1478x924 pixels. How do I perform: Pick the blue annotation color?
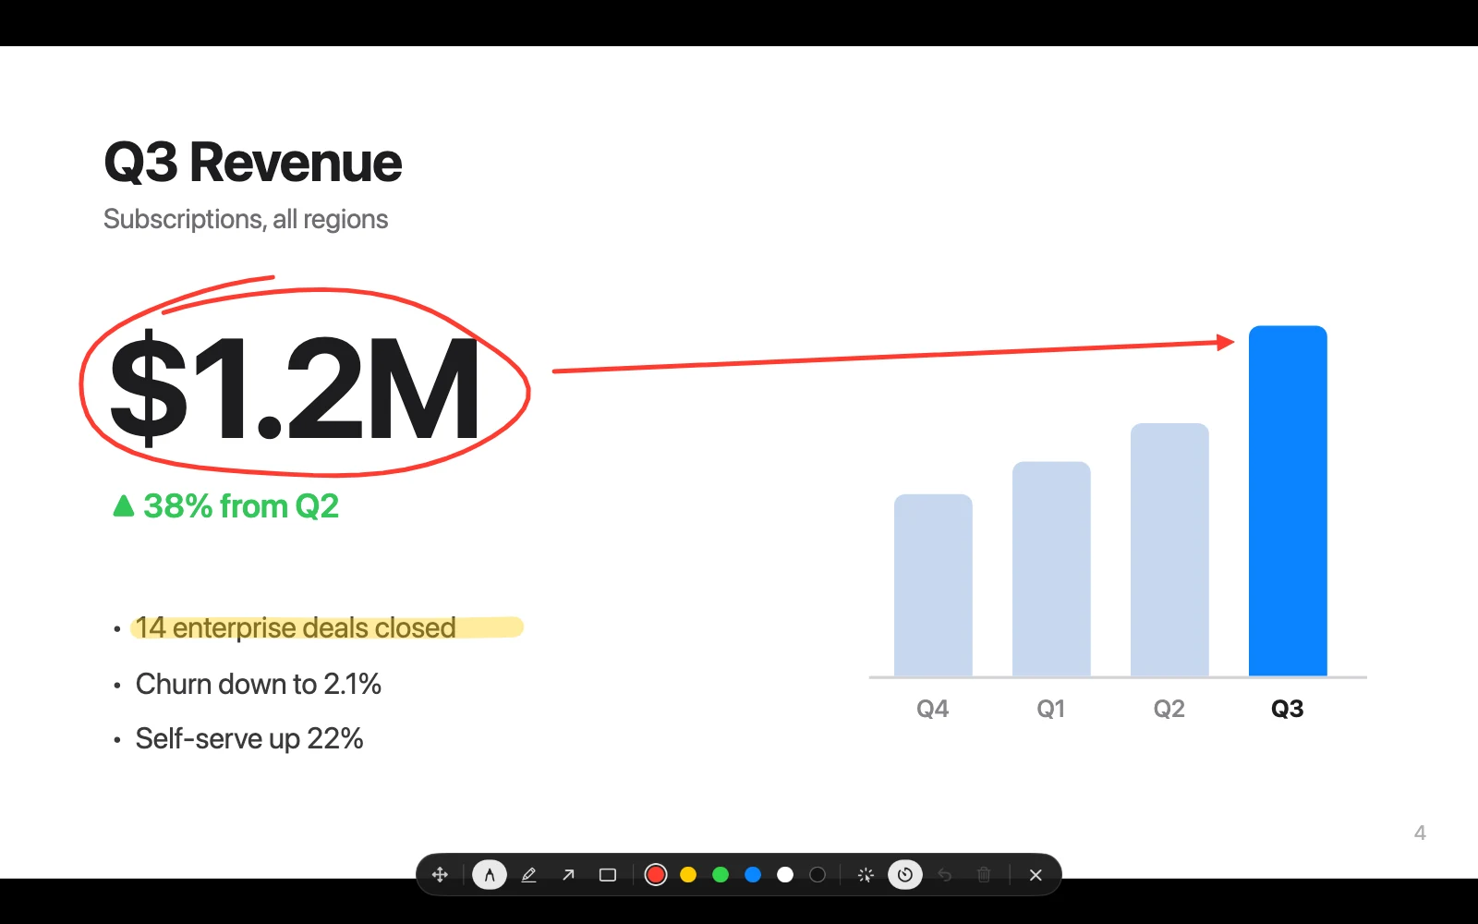753,875
